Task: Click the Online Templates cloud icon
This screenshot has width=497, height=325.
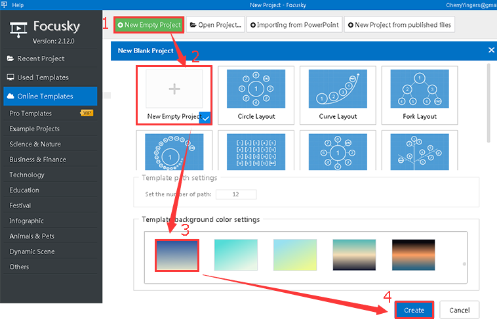Action: pos(10,96)
